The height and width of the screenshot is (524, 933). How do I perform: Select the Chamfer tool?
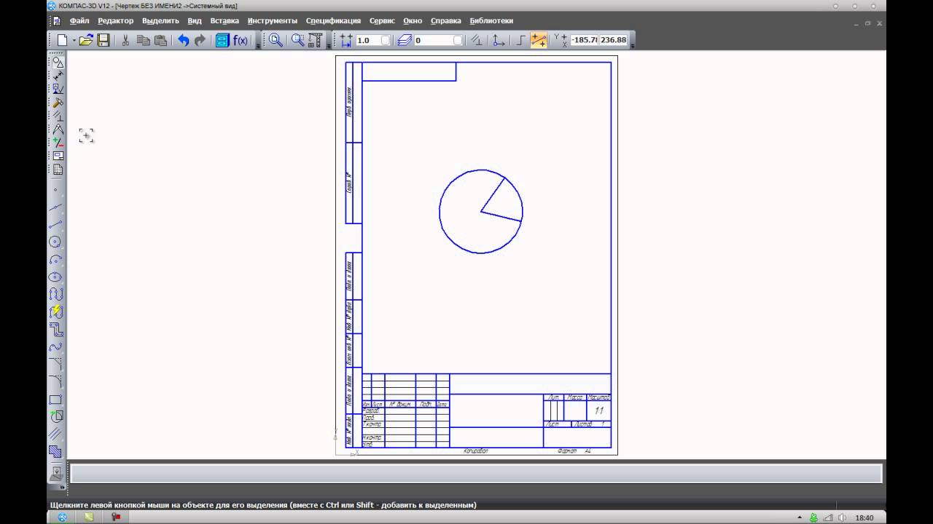pos(55,365)
